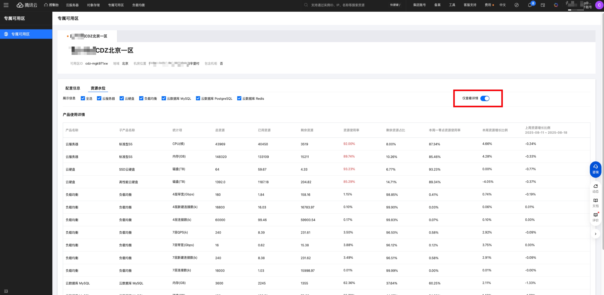604x295 pixels.
Task: Open 云服务器 in top navigation
Action: point(72,5)
